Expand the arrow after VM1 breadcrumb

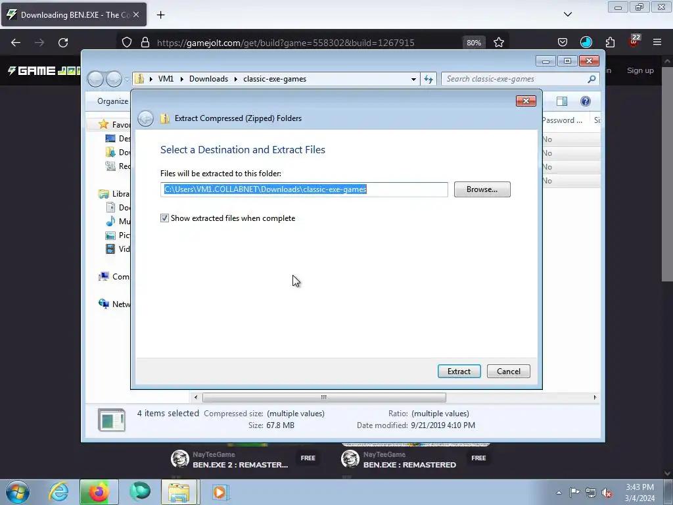coord(181,79)
